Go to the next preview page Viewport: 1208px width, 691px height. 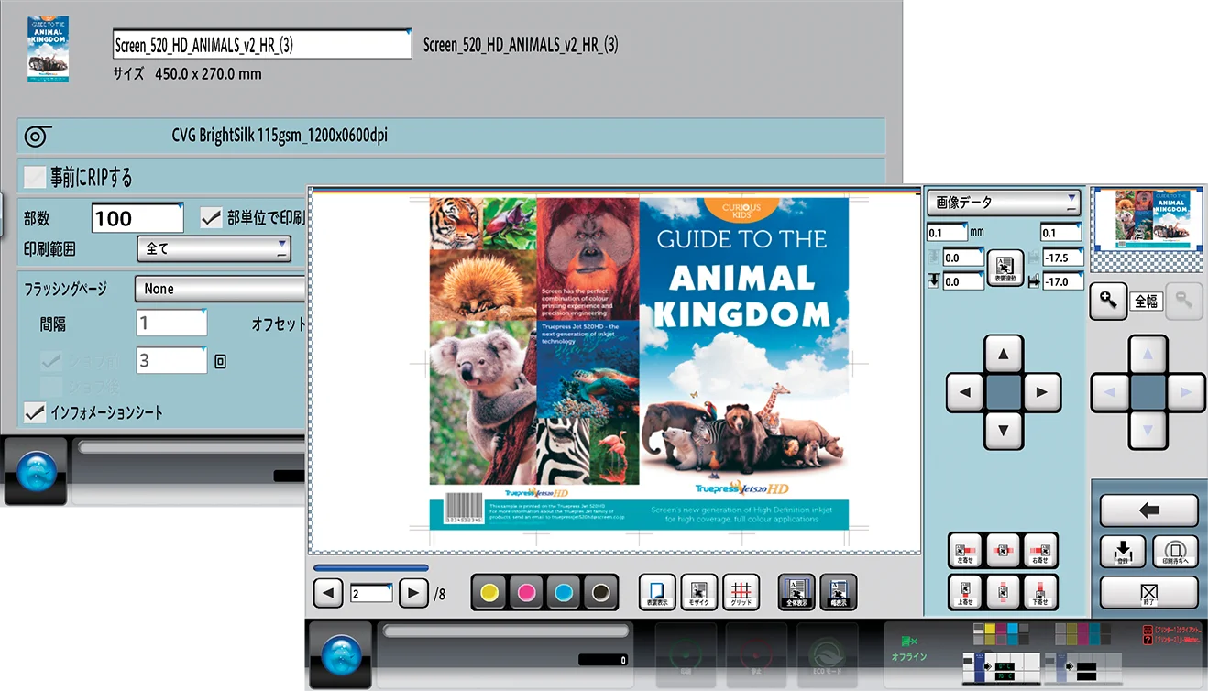[414, 593]
